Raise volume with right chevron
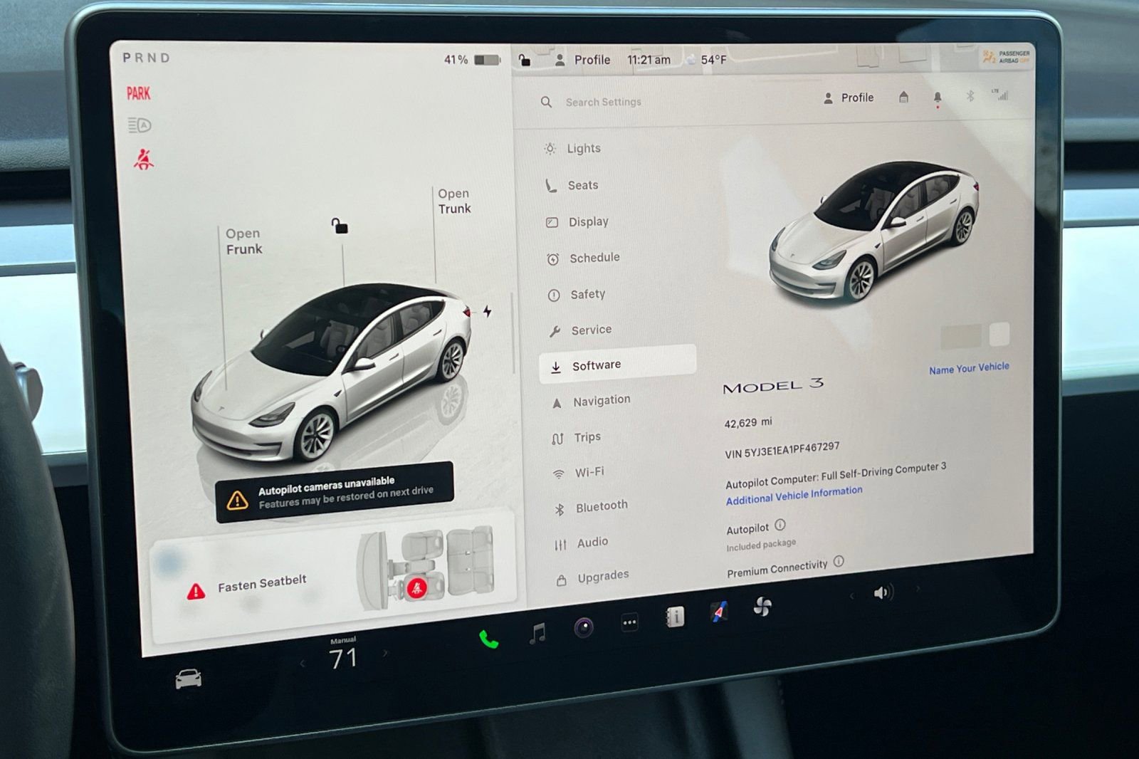This screenshot has width=1139, height=759. tap(918, 589)
